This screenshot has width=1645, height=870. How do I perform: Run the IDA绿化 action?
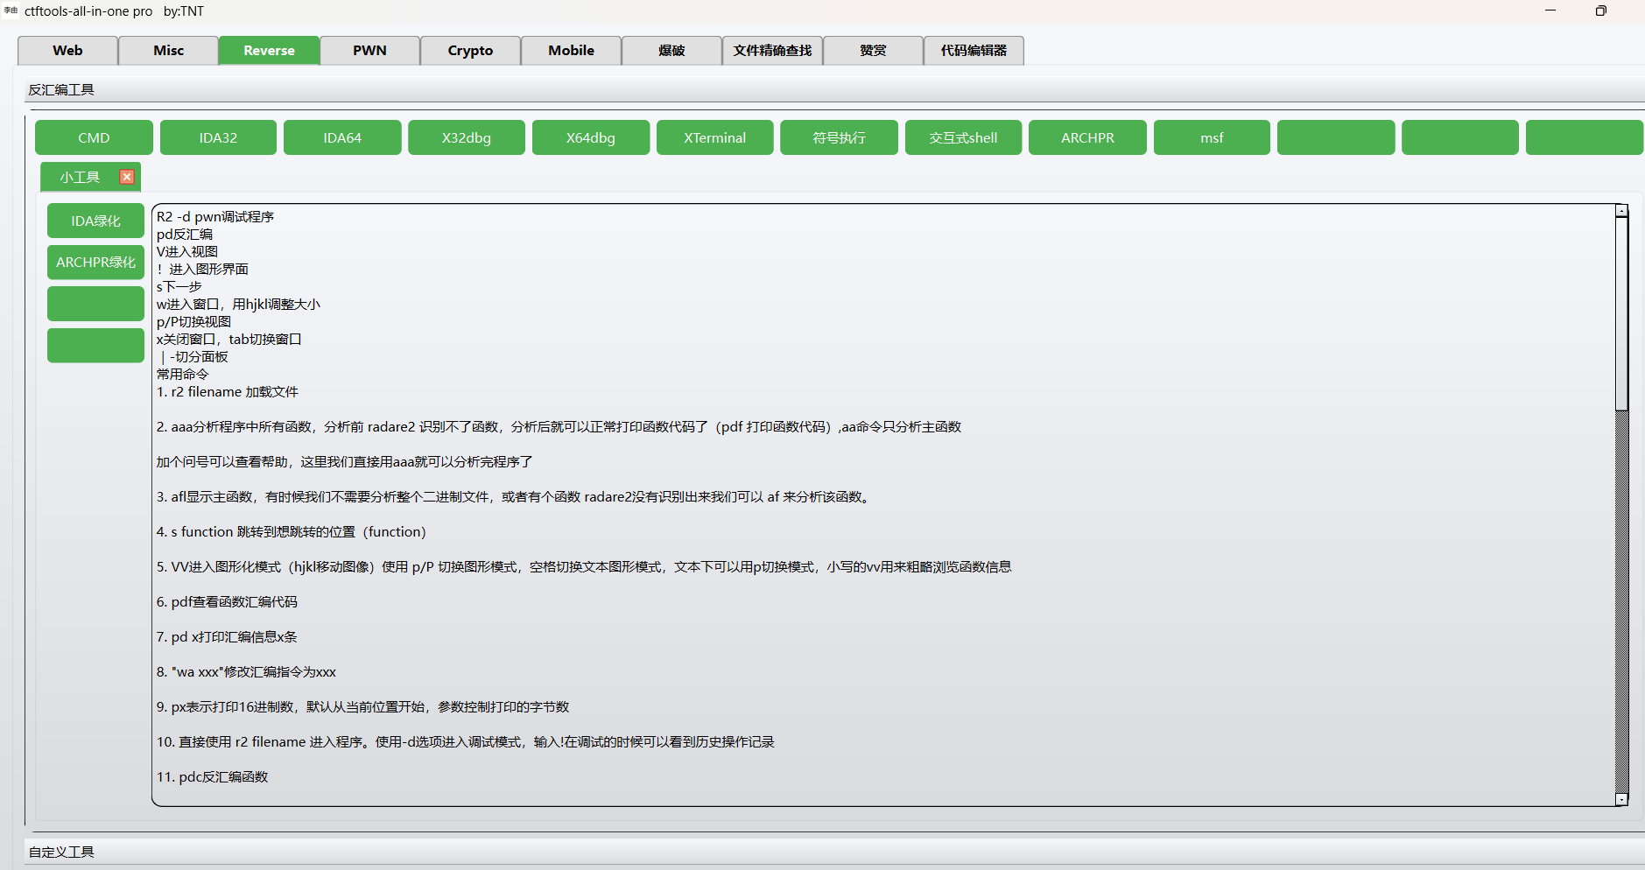coord(95,221)
